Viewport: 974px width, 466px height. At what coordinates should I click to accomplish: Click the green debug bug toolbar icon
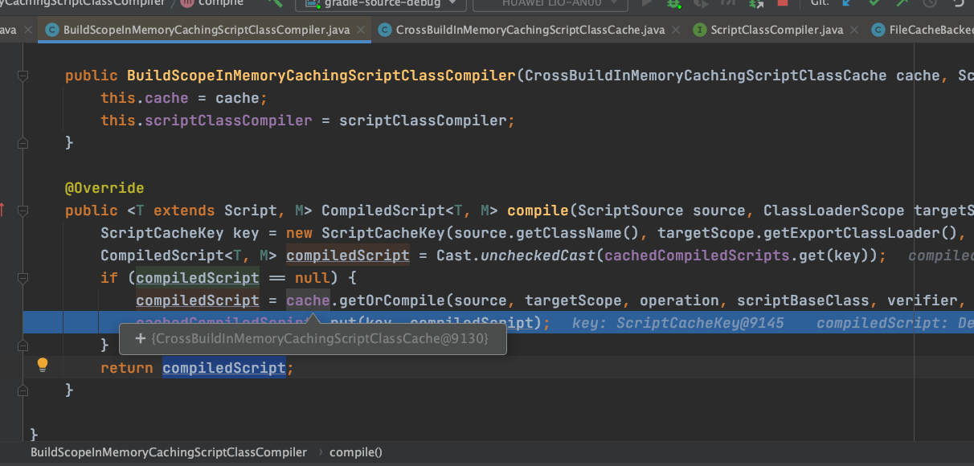tap(673, 3)
